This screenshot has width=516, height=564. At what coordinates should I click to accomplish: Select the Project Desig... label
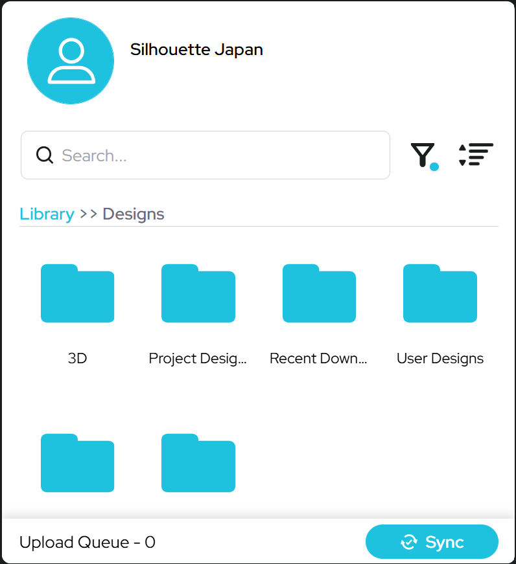pos(198,359)
